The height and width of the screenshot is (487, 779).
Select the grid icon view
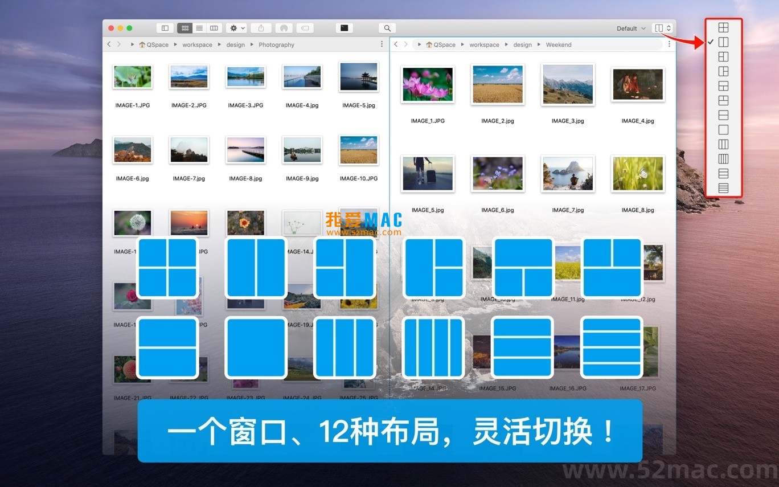pyautogui.click(x=185, y=27)
